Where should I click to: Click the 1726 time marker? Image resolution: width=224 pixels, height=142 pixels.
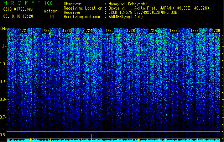pyautogui.click(x=131, y=31)
